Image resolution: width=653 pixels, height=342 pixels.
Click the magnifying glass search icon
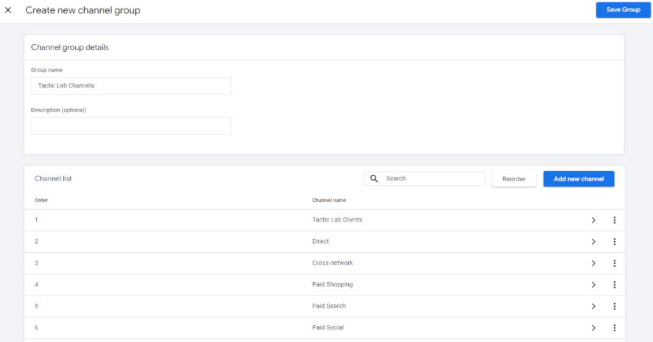pyautogui.click(x=374, y=179)
